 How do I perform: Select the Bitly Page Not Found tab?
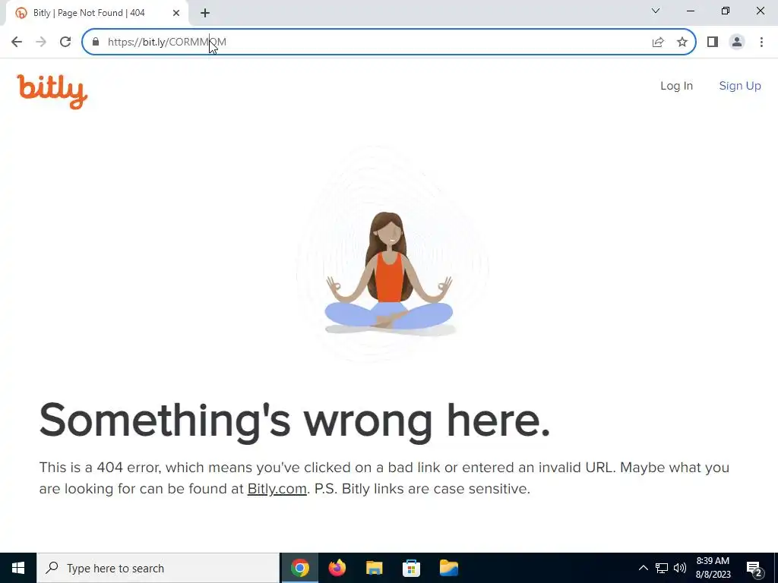pos(97,13)
